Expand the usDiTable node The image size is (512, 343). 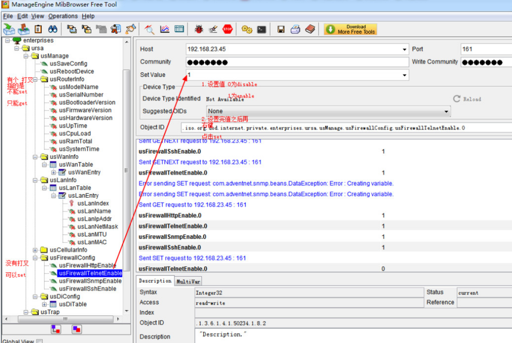click(45, 304)
